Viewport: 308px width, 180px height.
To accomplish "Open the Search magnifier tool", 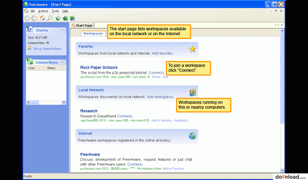I will click(50, 18).
